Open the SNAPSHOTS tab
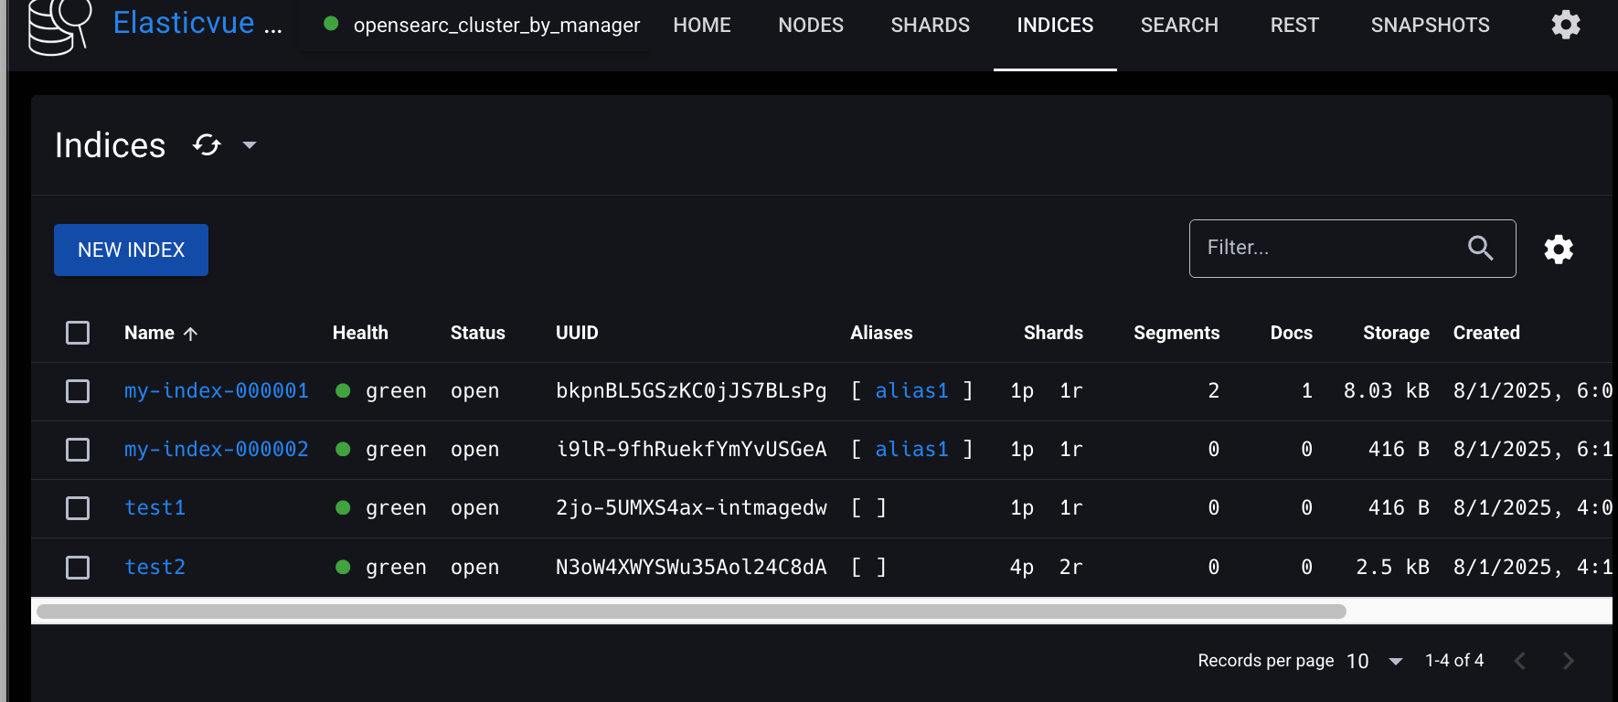This screenshot has height=702, width=1618. [1430, 26]
